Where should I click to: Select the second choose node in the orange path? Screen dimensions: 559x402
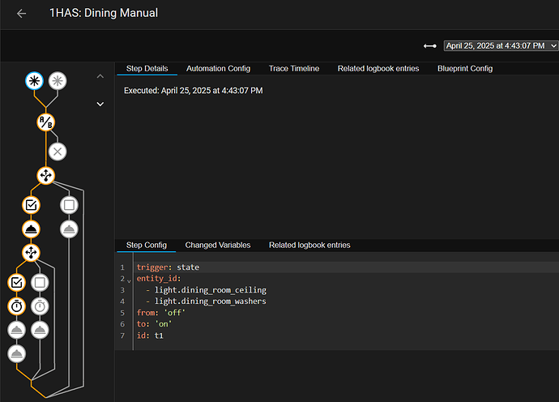pyautogui.click(x=31, y=253)
